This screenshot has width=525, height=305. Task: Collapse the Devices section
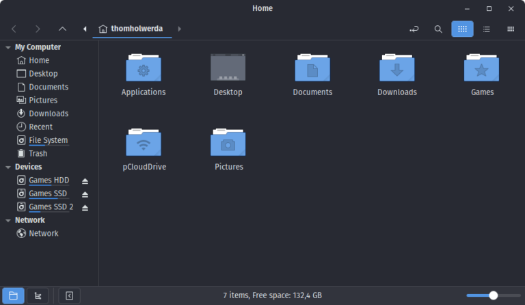pyautogui.click(x=8, y=167)
